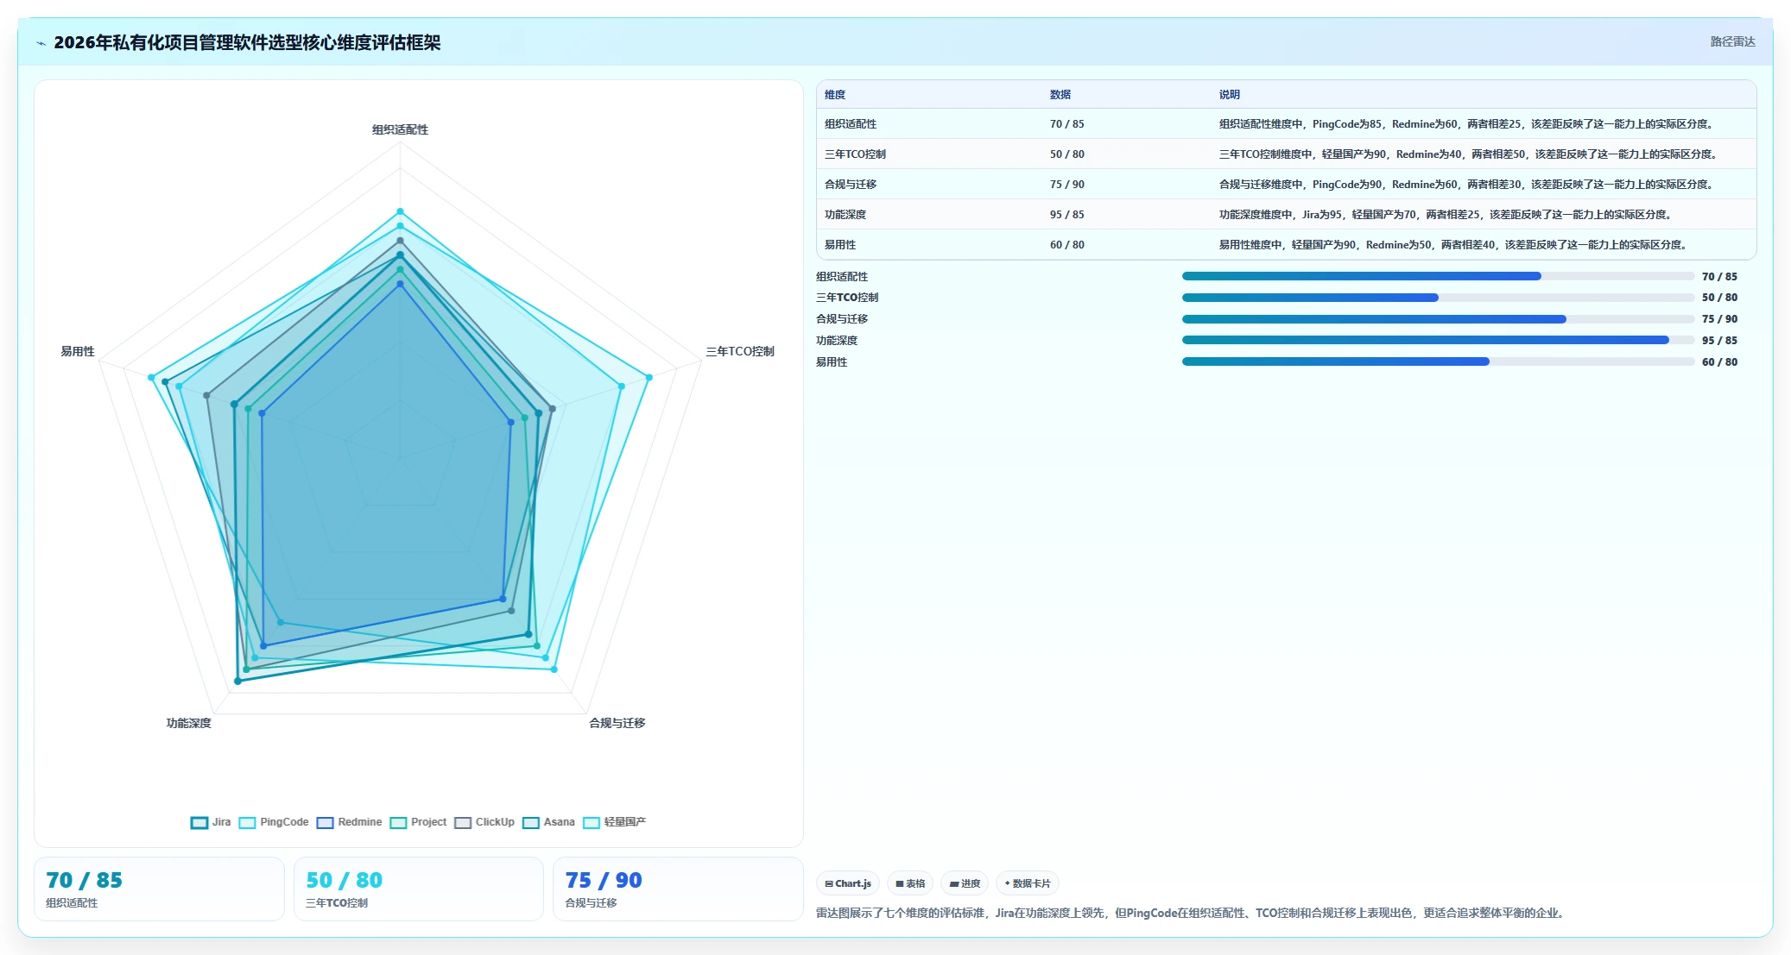Screen dimensions: 1791x955
Task: Click the 表格 tag chip
Action: tap(910, 883)
